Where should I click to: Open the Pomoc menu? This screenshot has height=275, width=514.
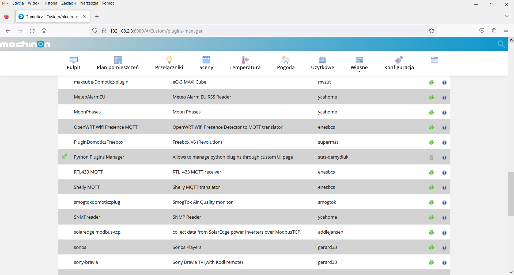pos(108,3)
